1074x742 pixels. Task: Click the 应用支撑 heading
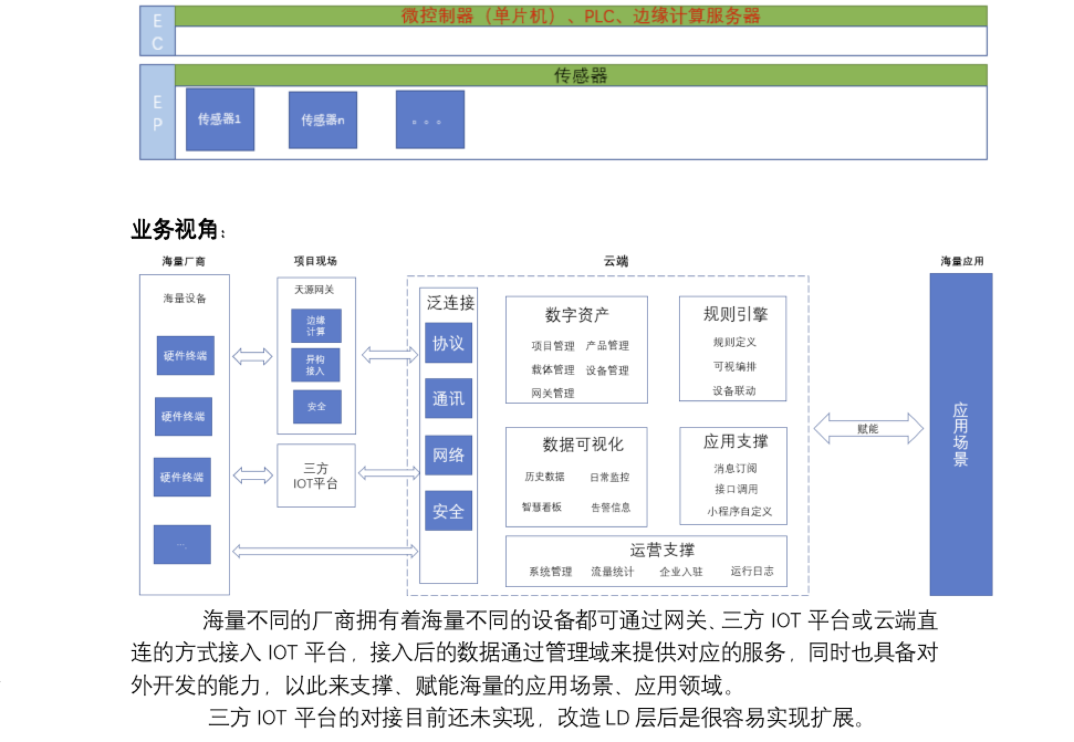(x=736, y=441)
